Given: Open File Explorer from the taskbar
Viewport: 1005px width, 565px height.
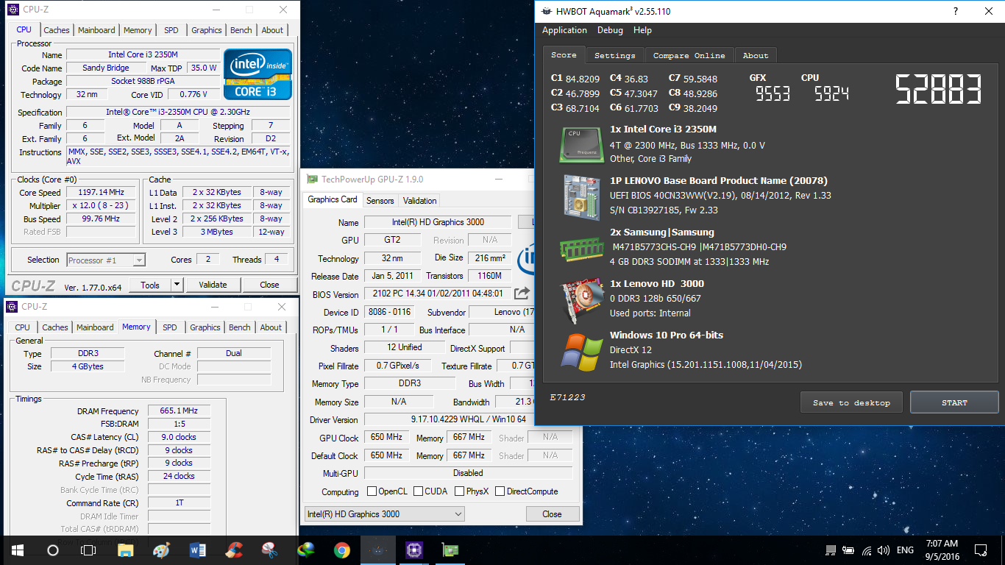Looking at the screenshot, I should (x=126, y=550).
